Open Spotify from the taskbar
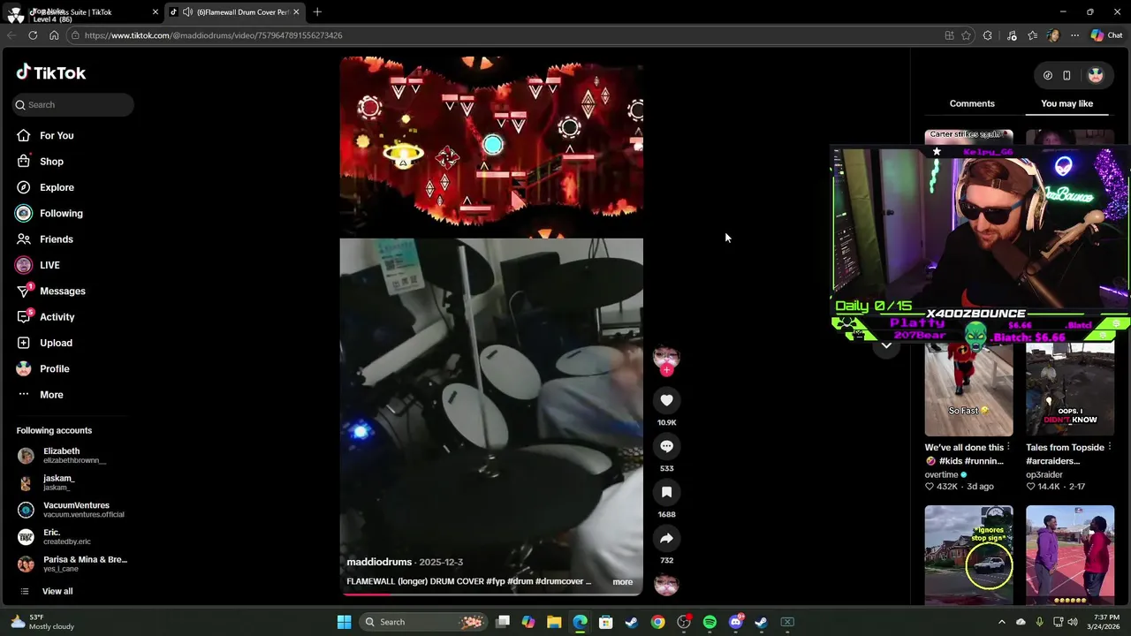 pos(710,622)
